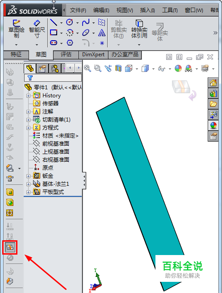Open the 工具(T) menu

pos(170,10)
